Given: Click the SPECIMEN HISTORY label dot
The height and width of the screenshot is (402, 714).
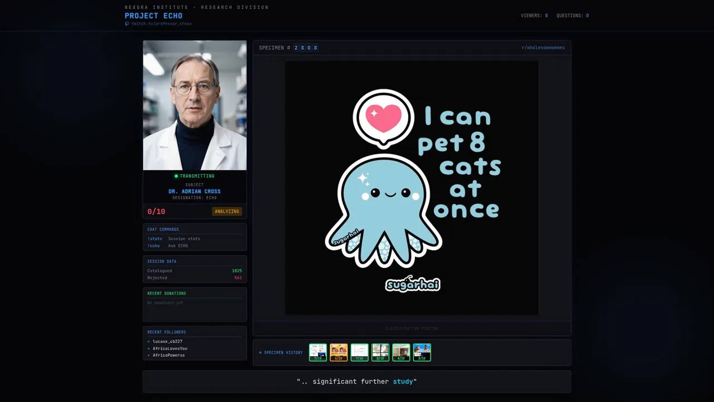Looking at the screenshot, I should (260, 353).
